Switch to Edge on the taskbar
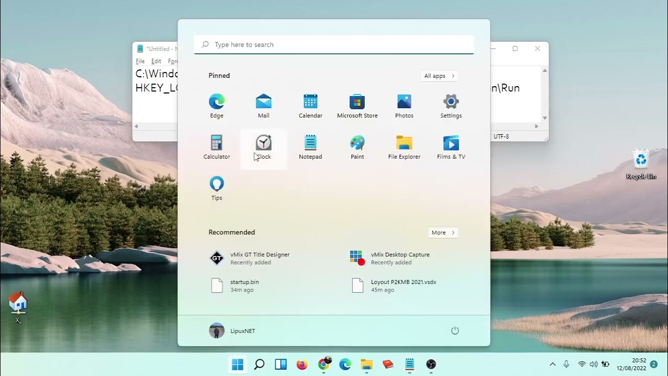The image size is (668, 376). (x=345, y=365)
